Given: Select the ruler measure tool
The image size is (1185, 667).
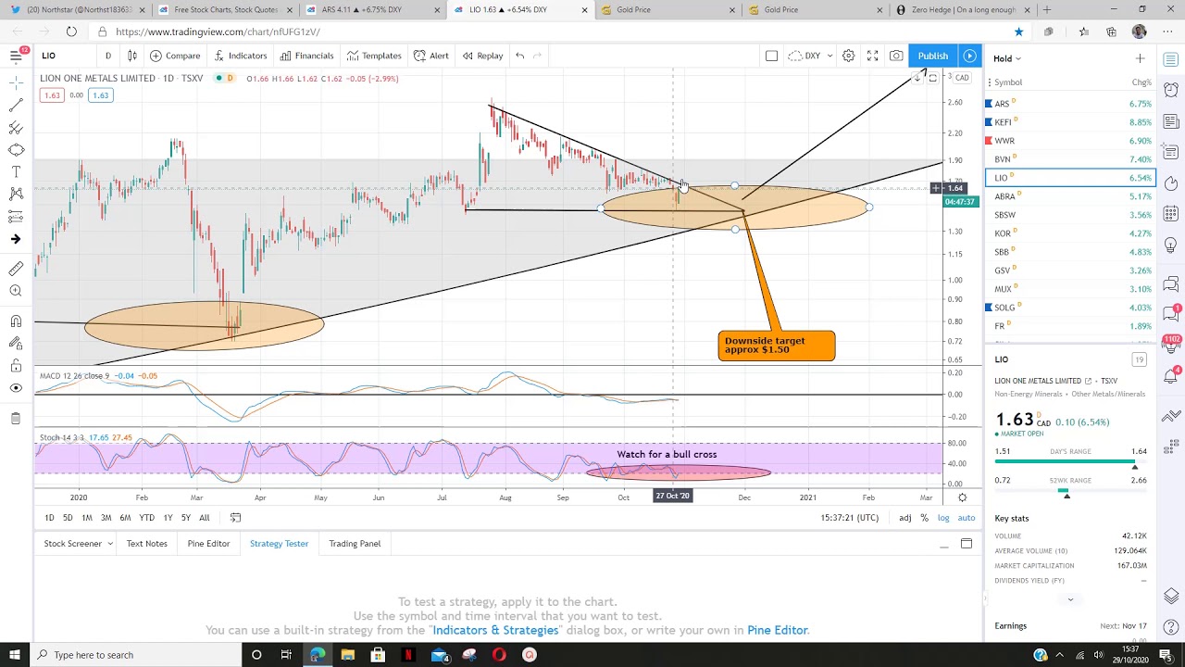Looking at the screenshot, I should click(16, 269).
